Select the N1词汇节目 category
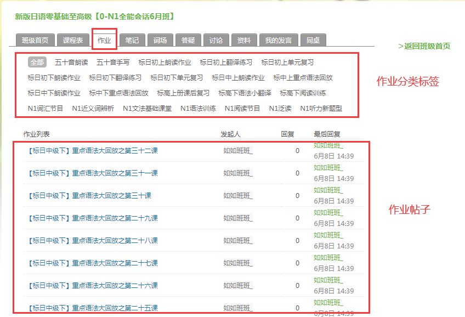The width and height of the screenshot is (465, 317). [x=46, y=109]
